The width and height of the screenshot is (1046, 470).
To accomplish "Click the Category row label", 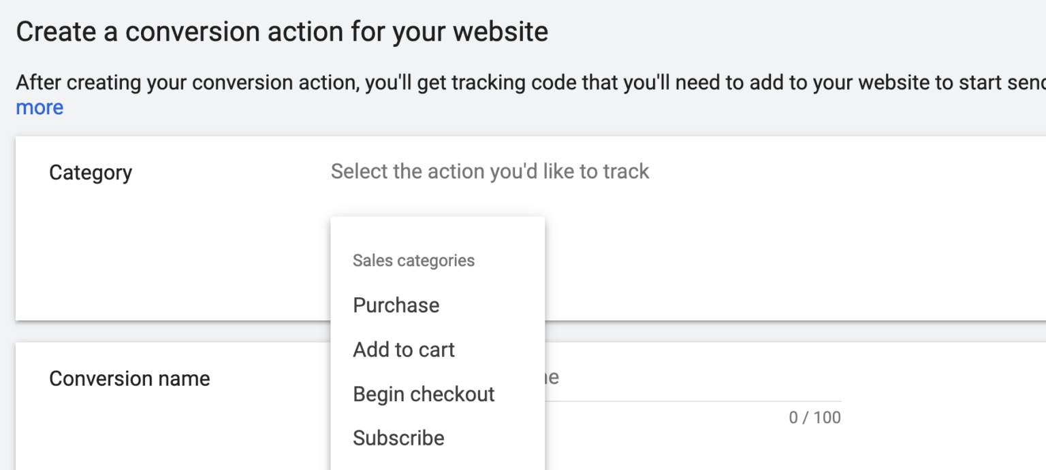I will (91, 172).
